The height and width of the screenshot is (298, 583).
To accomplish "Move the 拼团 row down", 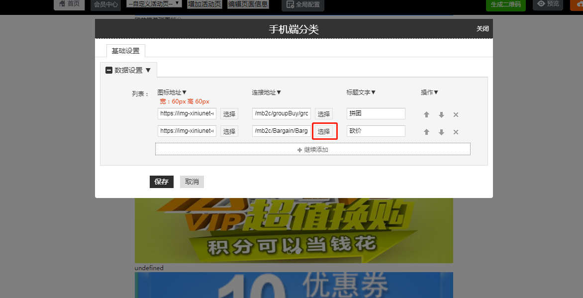I will 441,115.
